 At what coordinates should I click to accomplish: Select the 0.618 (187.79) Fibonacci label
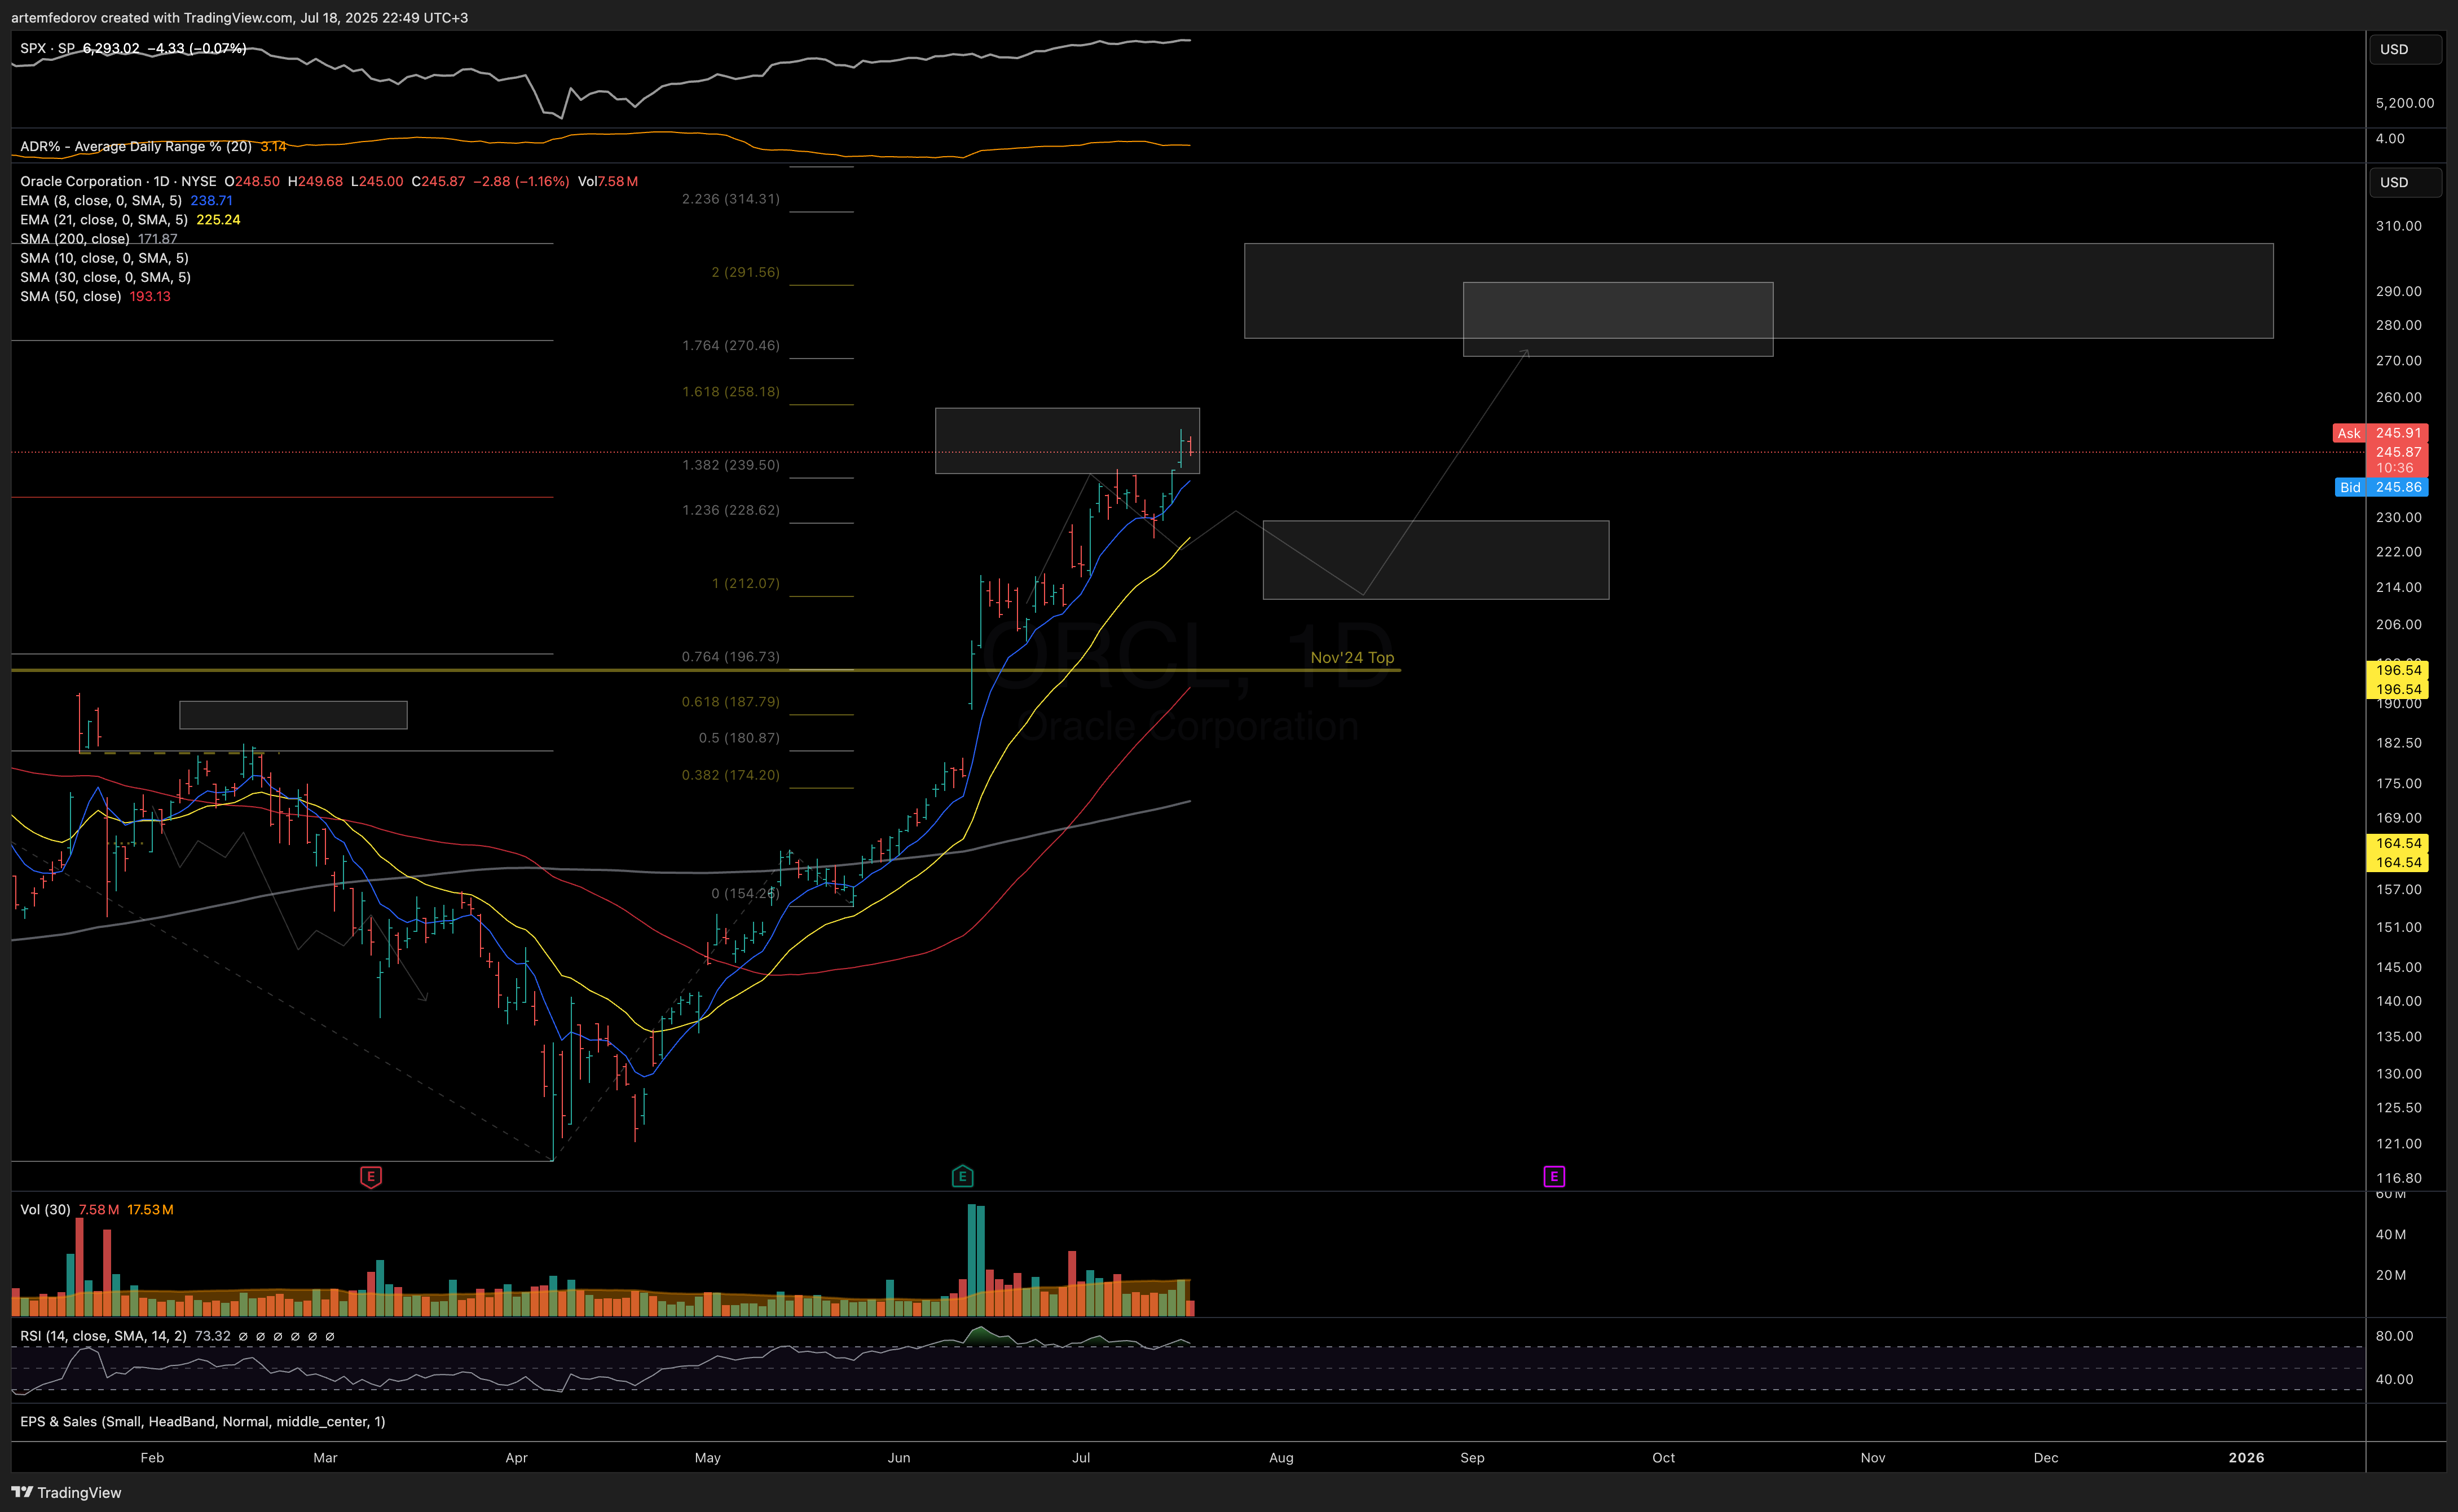(730, 701)
